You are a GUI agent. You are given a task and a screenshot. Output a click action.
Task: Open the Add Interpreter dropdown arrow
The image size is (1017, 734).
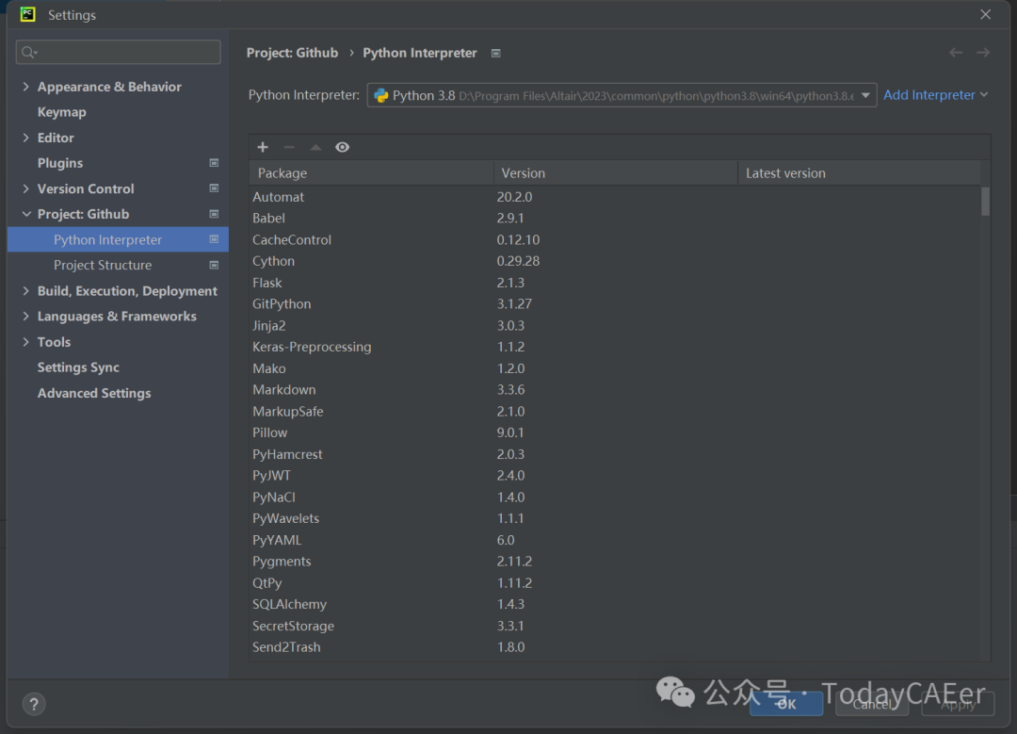pyautogui.click(x=985, y=95)
